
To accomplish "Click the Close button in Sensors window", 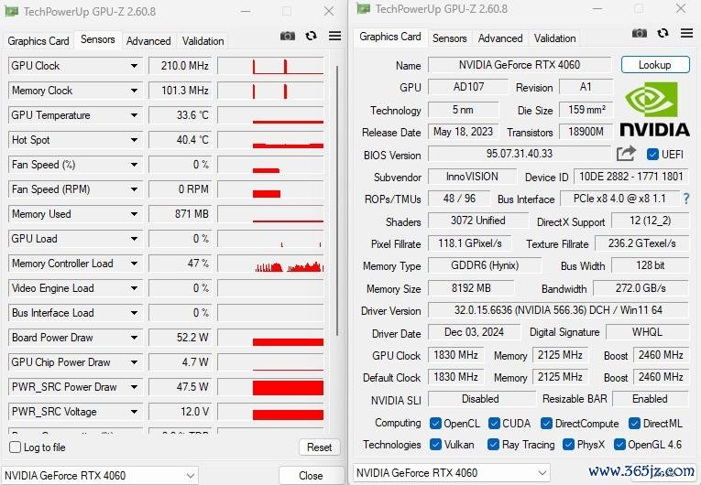I will (x=311, y=476).
